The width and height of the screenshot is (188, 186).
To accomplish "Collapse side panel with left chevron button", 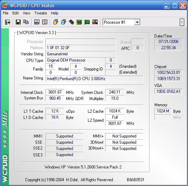I will coord(182,22).
